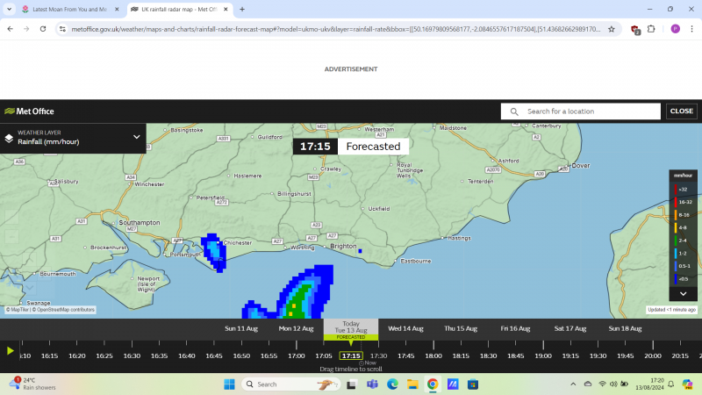Viewport: 702px width, 395px height.
Task: Expand the Weather Layer dropdown
Action: coord(137,137)
